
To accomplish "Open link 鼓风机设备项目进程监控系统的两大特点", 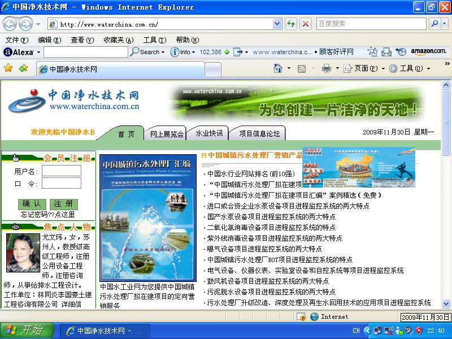I will 268,281.
